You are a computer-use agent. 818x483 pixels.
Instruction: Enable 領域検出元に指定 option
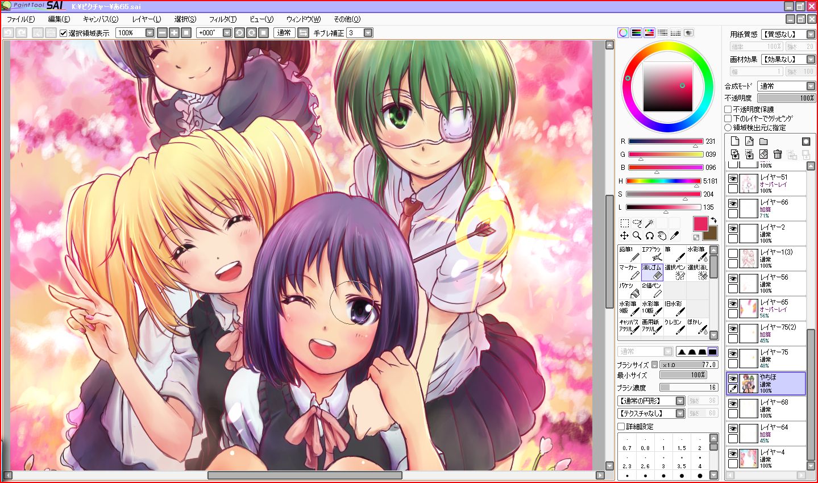click(728, 127)
